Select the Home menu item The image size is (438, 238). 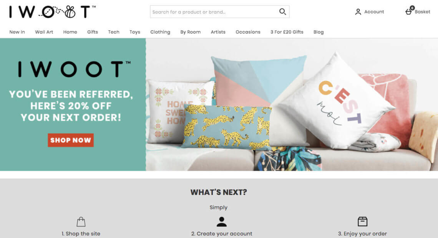[x=70, y=32]
